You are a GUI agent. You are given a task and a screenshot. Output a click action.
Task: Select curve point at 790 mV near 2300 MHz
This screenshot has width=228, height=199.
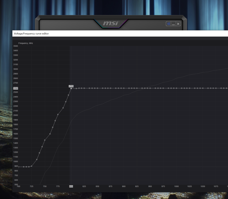coord(66,102)
